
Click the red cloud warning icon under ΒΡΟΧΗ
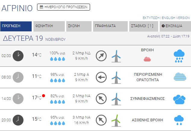pos(147,59)
